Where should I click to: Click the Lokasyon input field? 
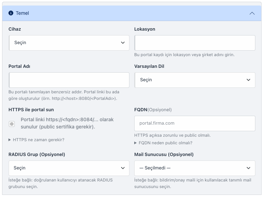click(x=195, y=43)
